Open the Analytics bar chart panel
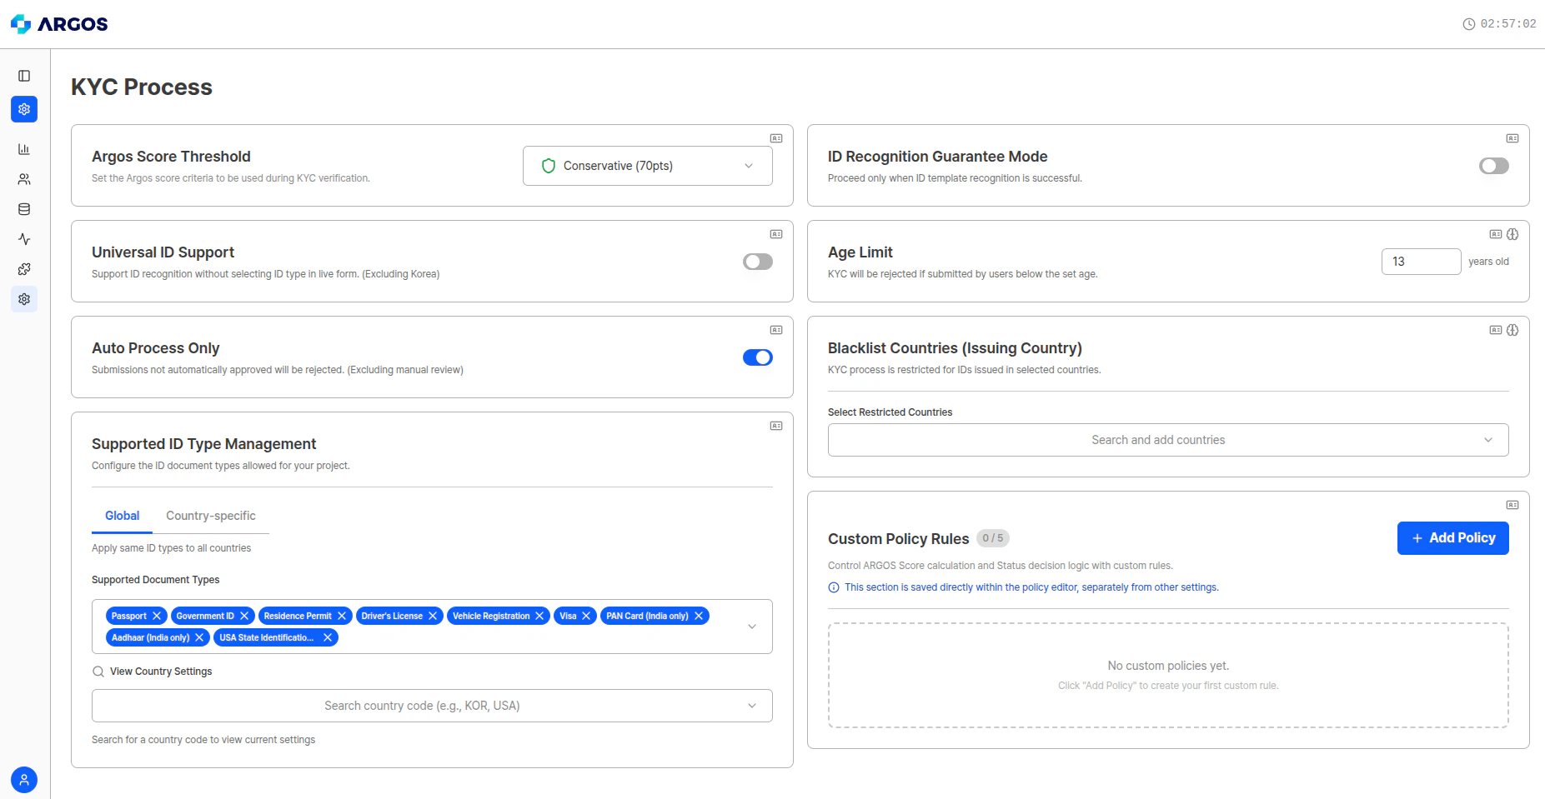The image size is (1545, 799). click(x=23, y=149)
